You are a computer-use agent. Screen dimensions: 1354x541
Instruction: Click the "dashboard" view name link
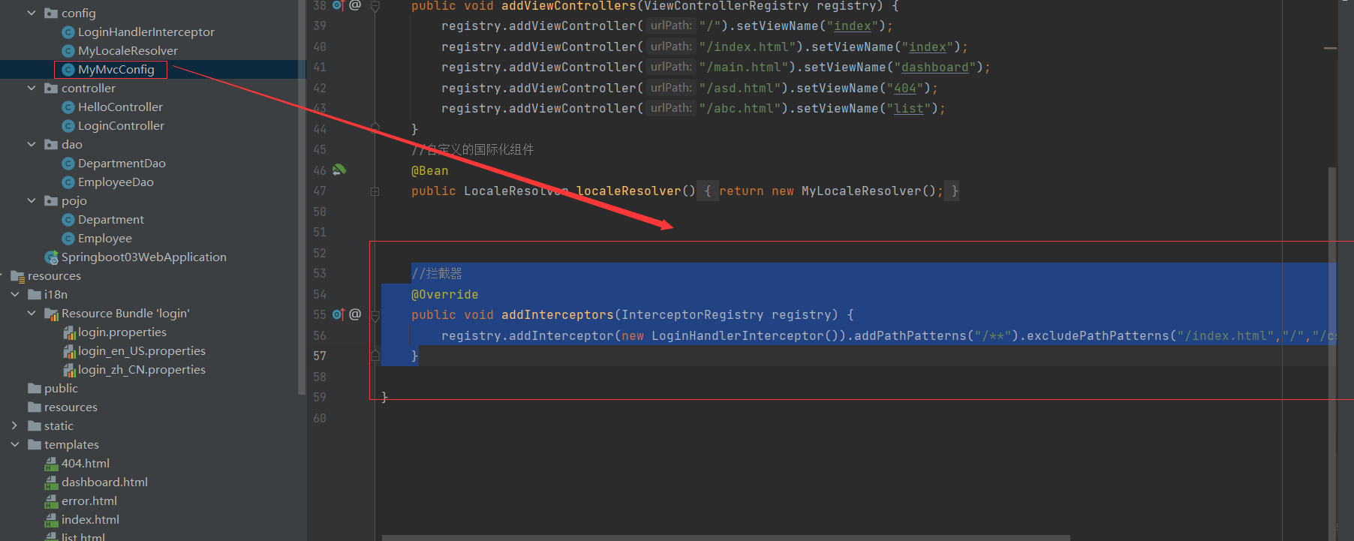point(934,68)
